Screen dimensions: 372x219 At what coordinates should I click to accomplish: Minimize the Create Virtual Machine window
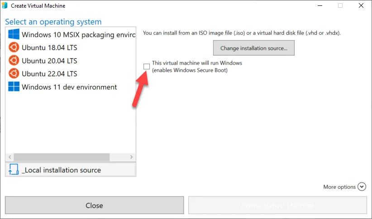(320, 5)
